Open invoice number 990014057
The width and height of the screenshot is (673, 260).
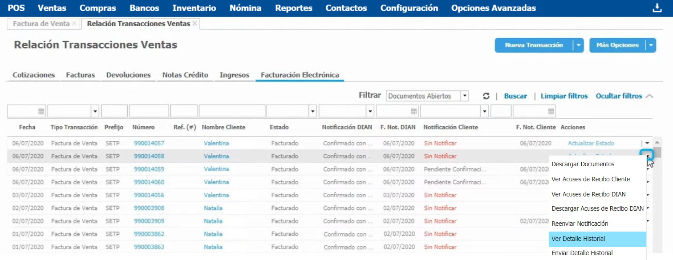pyautogui.click(x=149, y=143)
